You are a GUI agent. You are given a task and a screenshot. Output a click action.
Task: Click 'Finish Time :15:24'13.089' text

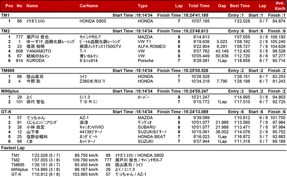tap(183, 112)
